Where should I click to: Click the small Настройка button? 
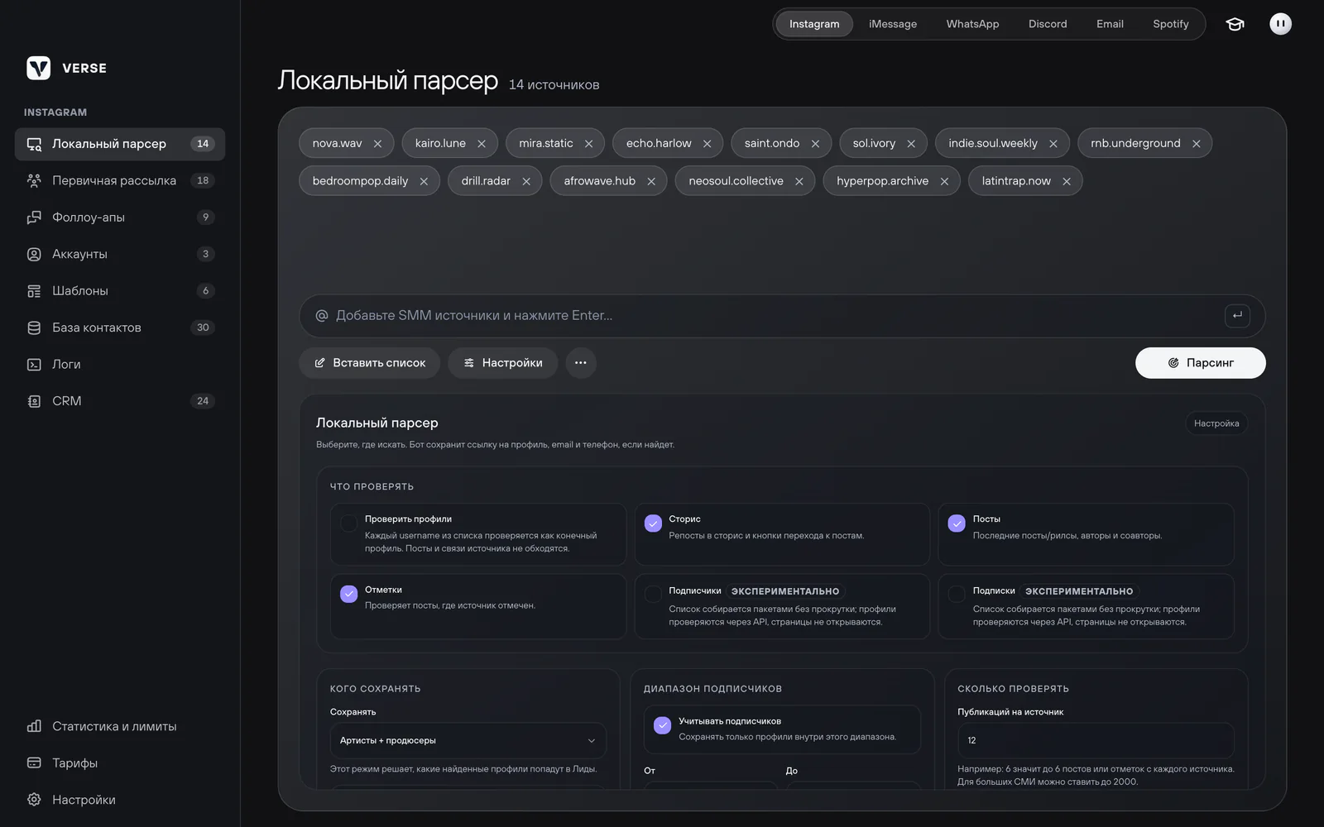pyautogui.click(x=1216, y=423)
